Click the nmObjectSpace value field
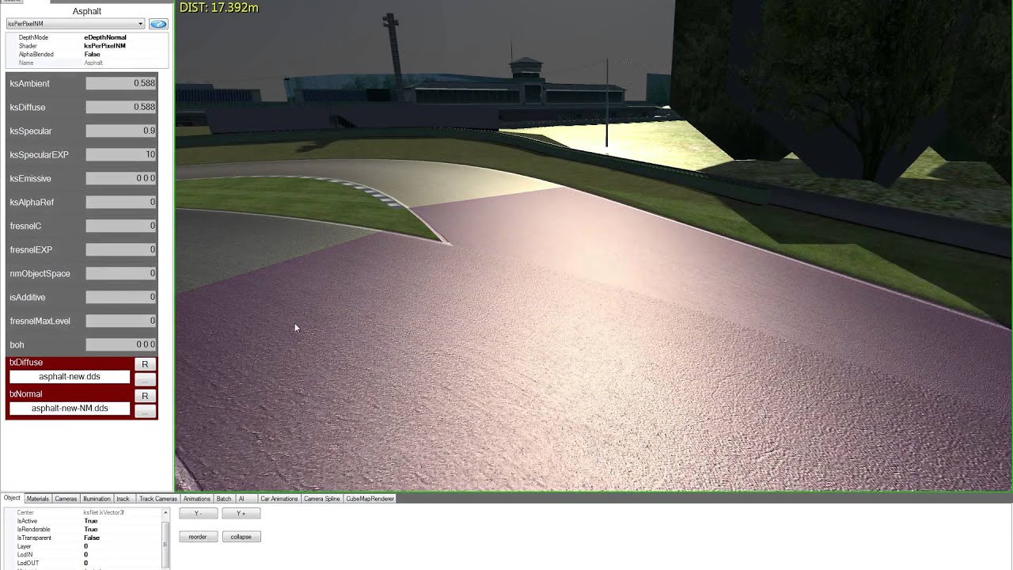This screenshot has width=1013, height=570. pyautogui.click(x=121, y=273)
